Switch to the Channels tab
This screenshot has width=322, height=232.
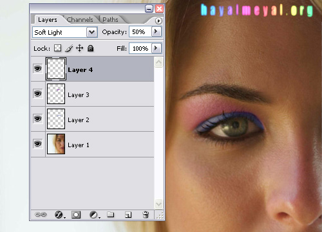(80, 20)
